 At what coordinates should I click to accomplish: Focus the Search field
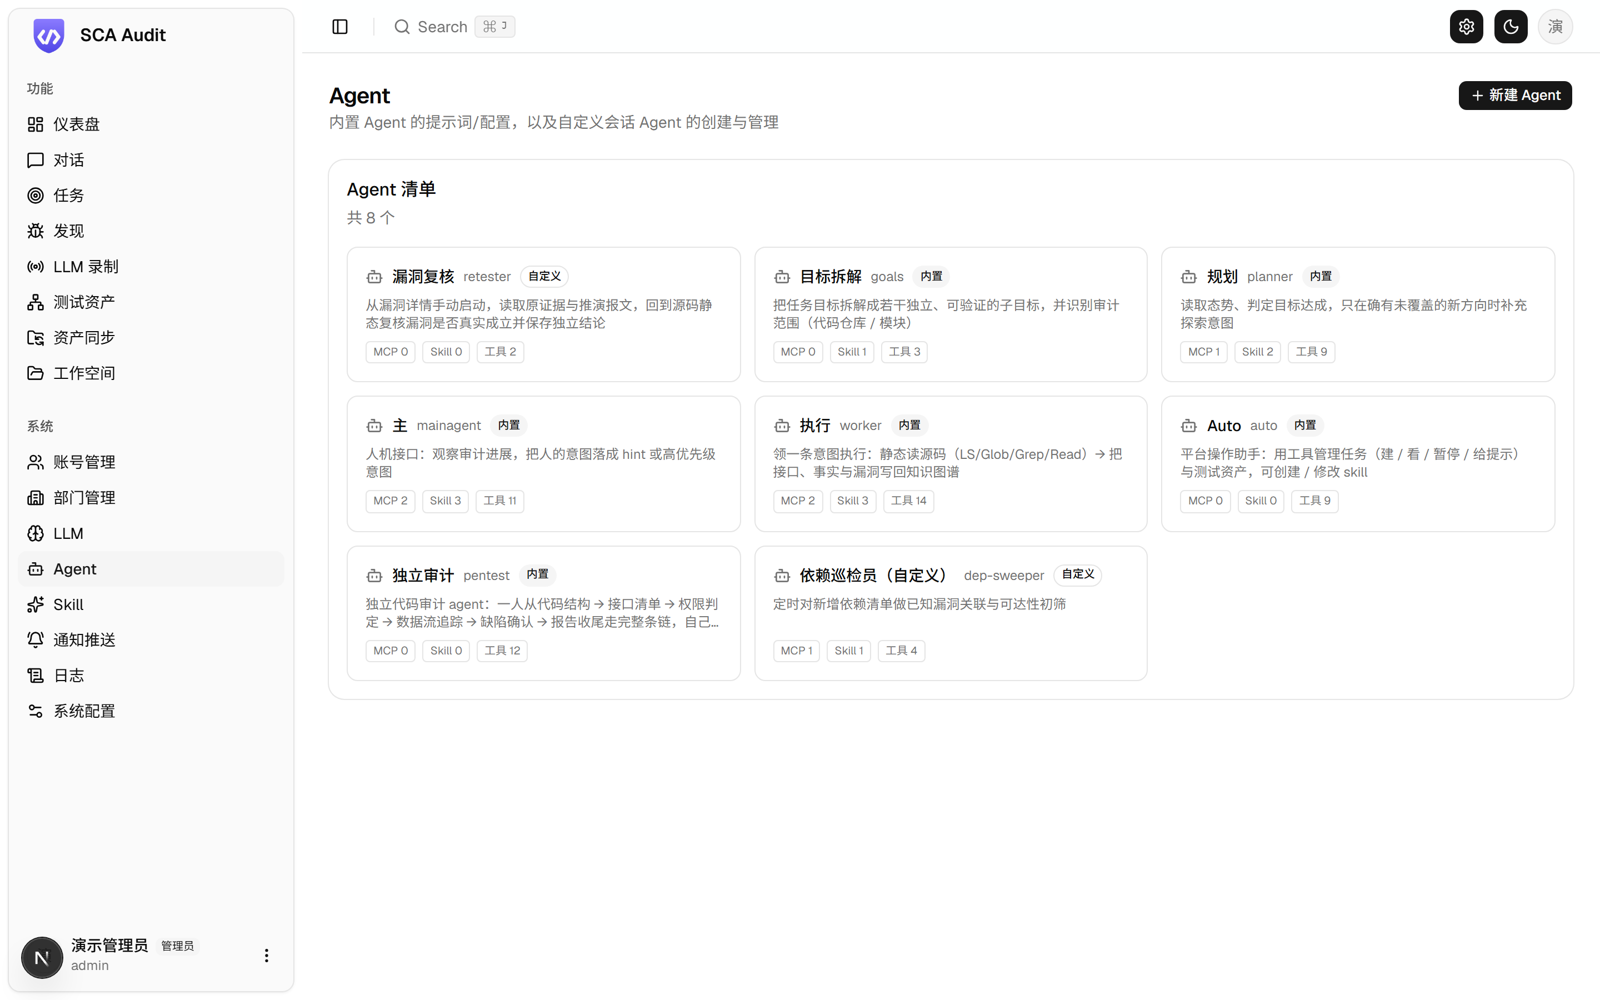point(453,27)
